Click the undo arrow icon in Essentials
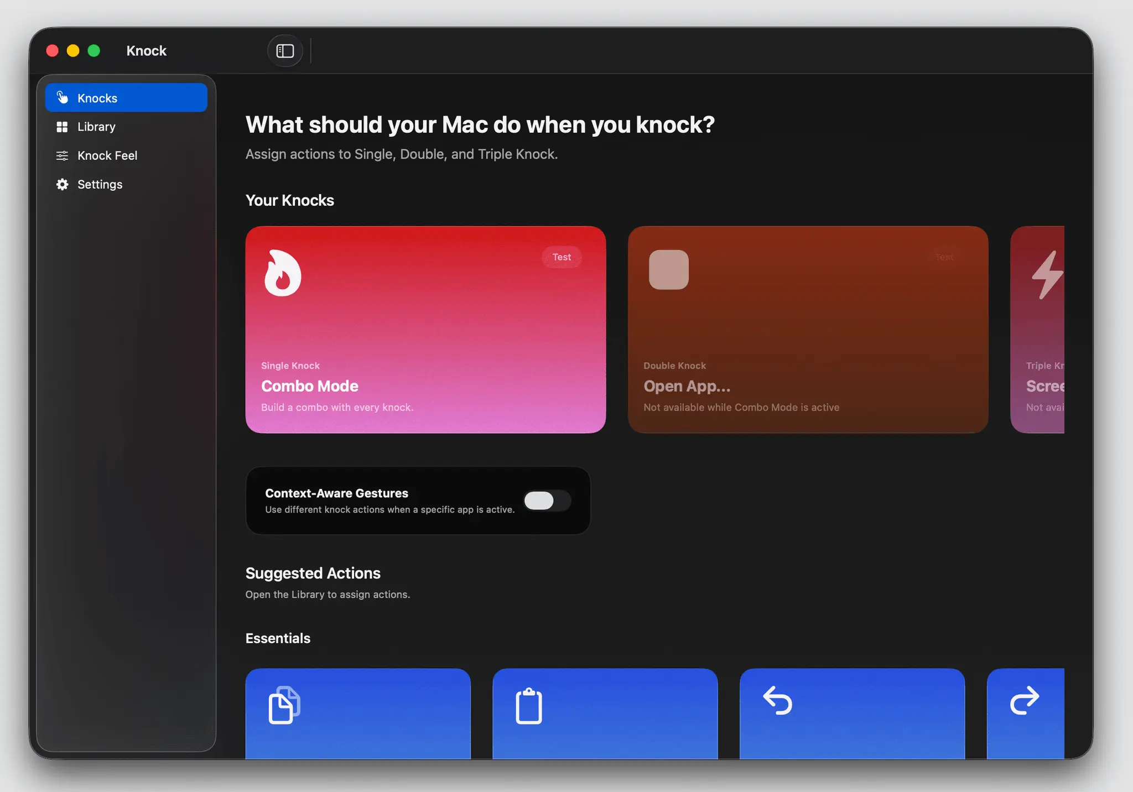1133x792 pixels. coord(777,700)
